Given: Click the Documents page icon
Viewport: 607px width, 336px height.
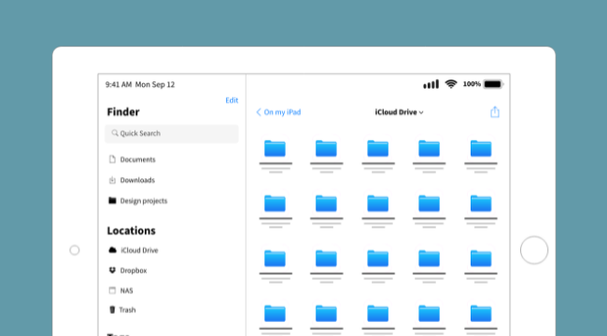Looking at the screenshot, I should (112, 159).
